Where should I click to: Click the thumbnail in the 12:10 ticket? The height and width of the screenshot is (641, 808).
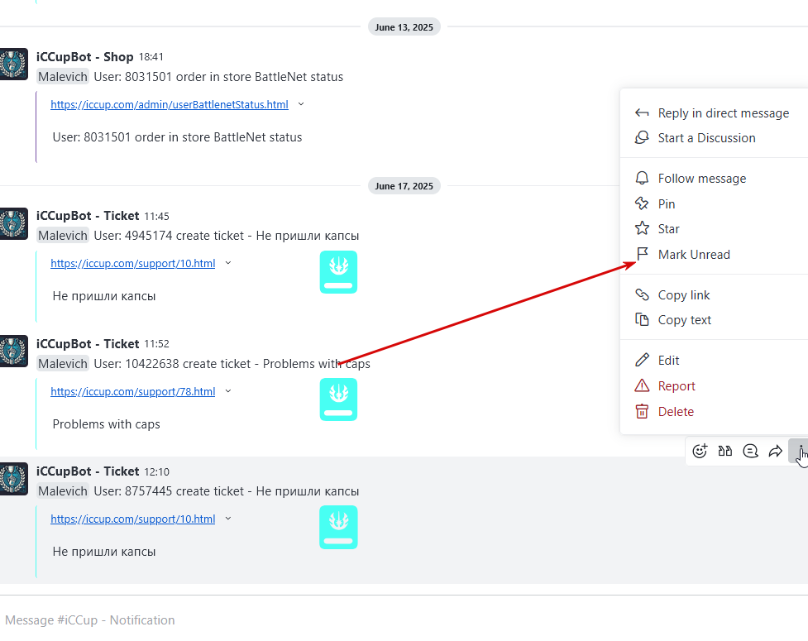(338, 527)
